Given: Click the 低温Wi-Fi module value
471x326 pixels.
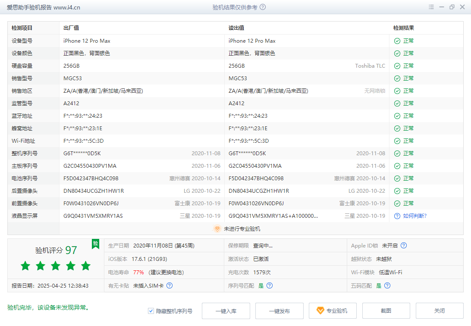Looking at the screenshot, I should (390, 272).
